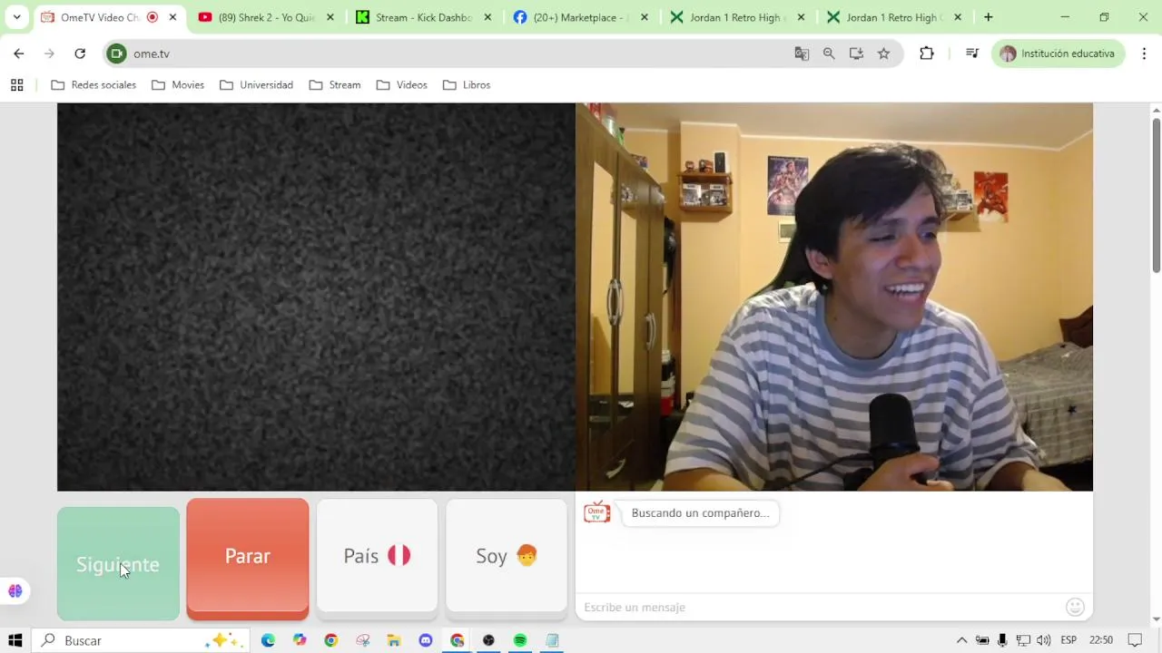
Task: Click the partner video static area
Action: [316, 297]
